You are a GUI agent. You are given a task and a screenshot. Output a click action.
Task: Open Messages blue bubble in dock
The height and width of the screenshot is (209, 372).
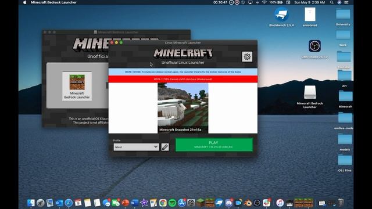(x=106, y=203)
